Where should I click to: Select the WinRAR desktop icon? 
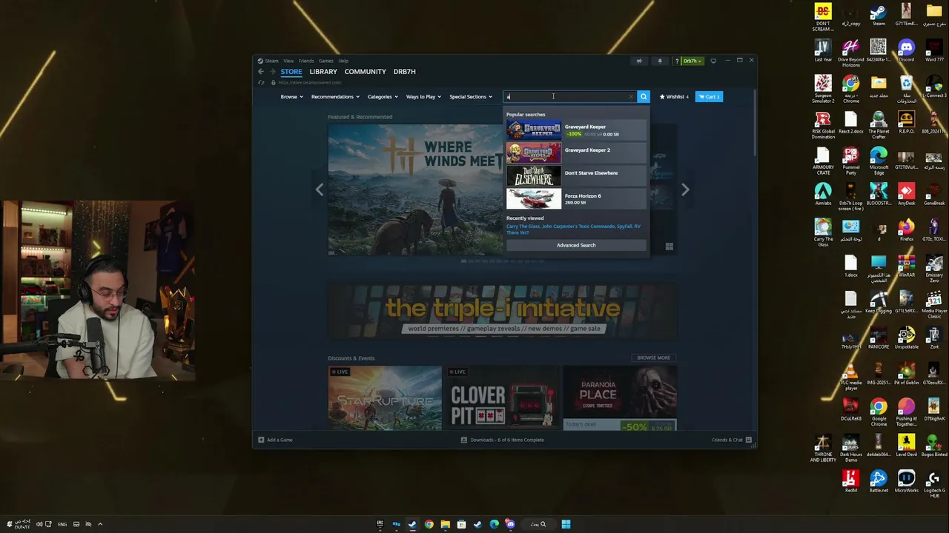click(x=906, y=266)
